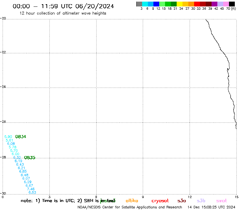Click the legend label 24
239x210 pixels.
pyautogui.click(x=181, y=8)
